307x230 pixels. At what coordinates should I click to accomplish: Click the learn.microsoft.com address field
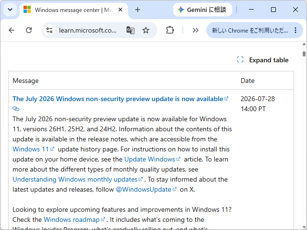[87, 30]
